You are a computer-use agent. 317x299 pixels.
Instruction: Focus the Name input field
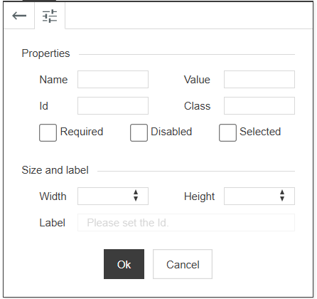pyautogui.click(x=113, y=79)
